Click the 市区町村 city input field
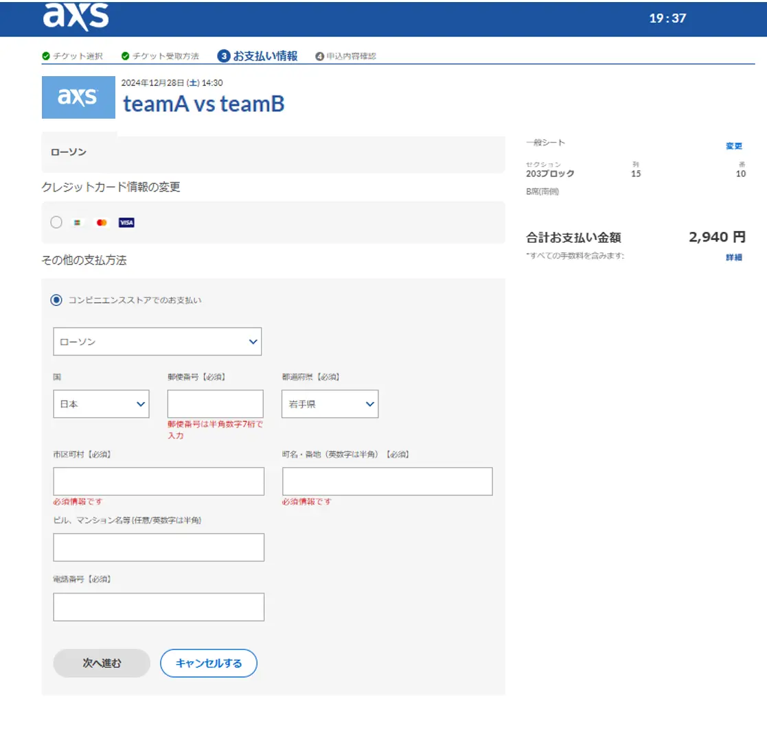 coord(159,482)
